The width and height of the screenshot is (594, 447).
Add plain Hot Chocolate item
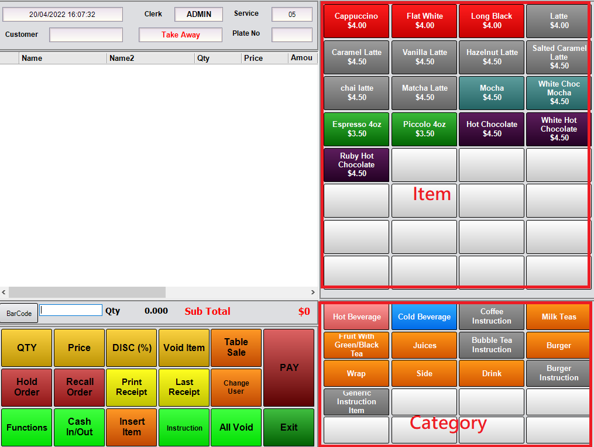[x=492, y=129]
